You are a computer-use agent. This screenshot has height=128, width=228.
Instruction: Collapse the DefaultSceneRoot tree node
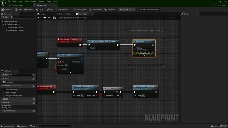point(4,25)
